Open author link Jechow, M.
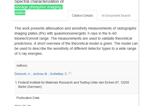Screen dimensions: 152x106 point(40,74)
